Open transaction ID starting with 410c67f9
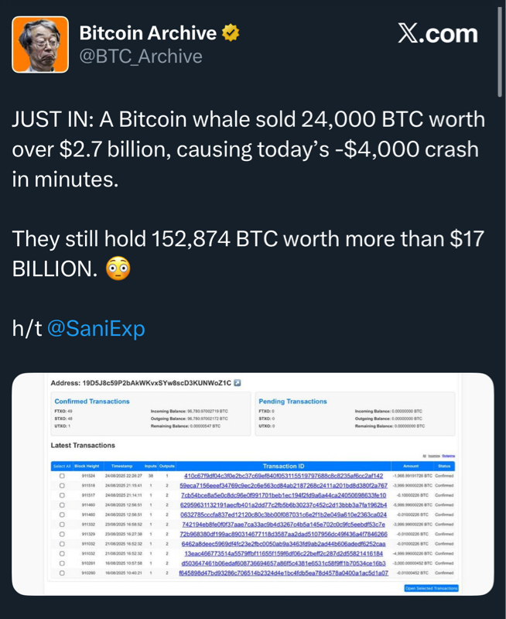Screen dimensions: 506x619 [284, 476]
